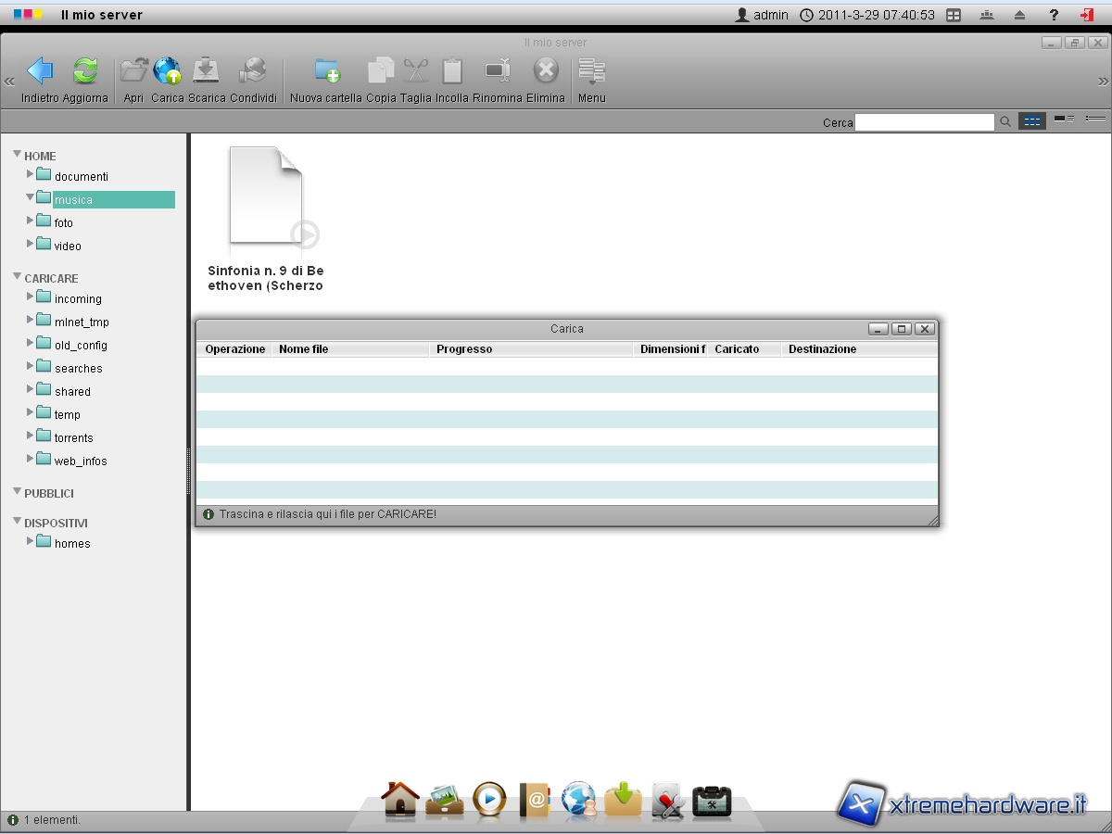Click the Scarica download icon
Image resolution: width=1112 pixels, height=834 pixels.
(x=206, y=72)
